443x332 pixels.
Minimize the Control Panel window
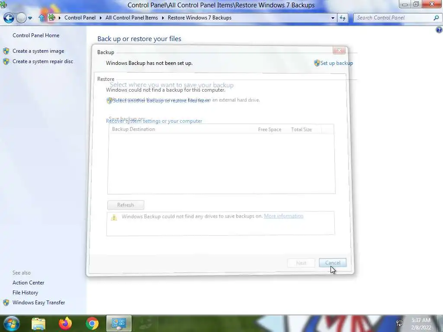pyautogui.click(x=405, y=4)
